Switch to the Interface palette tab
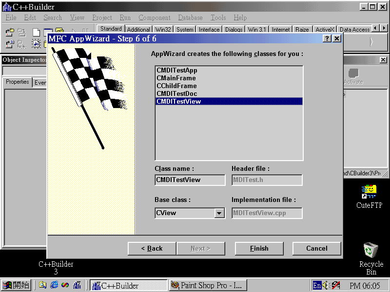 pyautogui.click(x=209, y=30)
